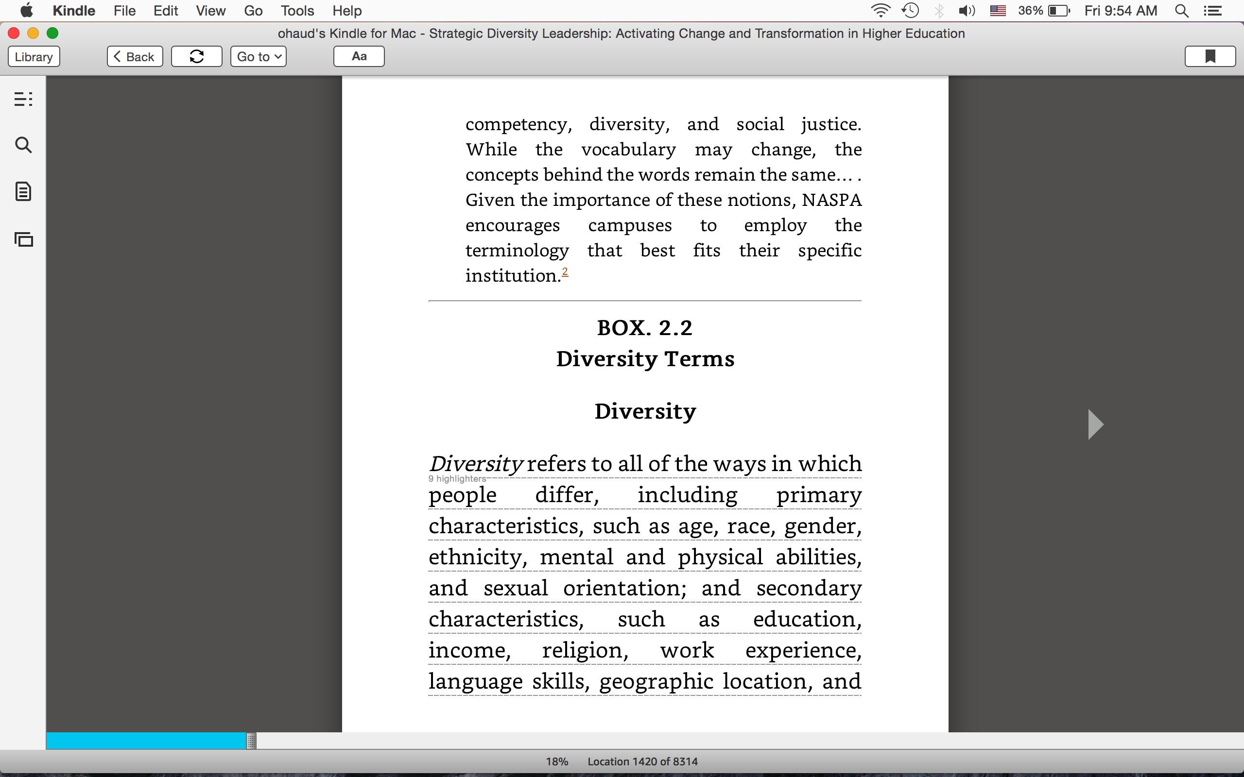Image resolution: width=1244 pixels, height=777 pixels.
Task: Open the Tools menu
Action: coord(297,11)
